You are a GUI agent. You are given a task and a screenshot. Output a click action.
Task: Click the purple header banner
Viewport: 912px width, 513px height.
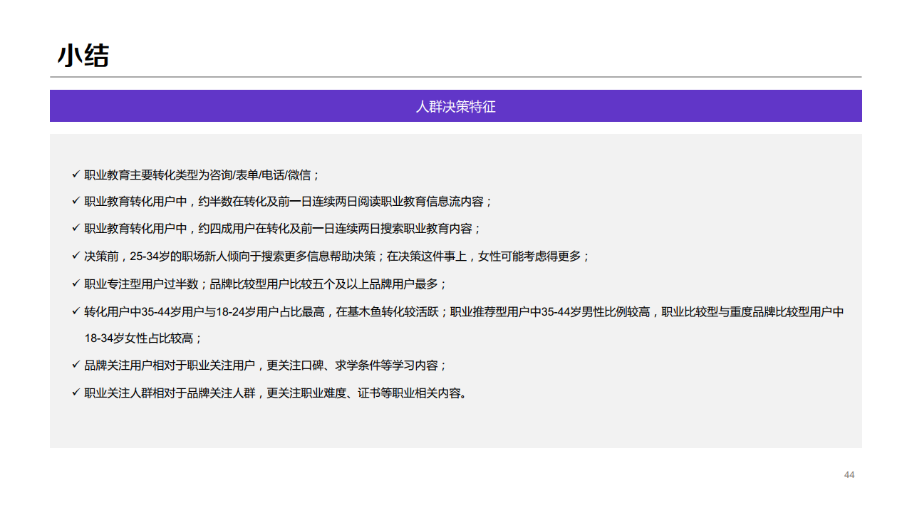[456, 105]
